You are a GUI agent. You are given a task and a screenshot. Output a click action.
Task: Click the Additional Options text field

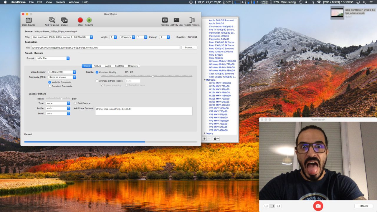[144, 111]
